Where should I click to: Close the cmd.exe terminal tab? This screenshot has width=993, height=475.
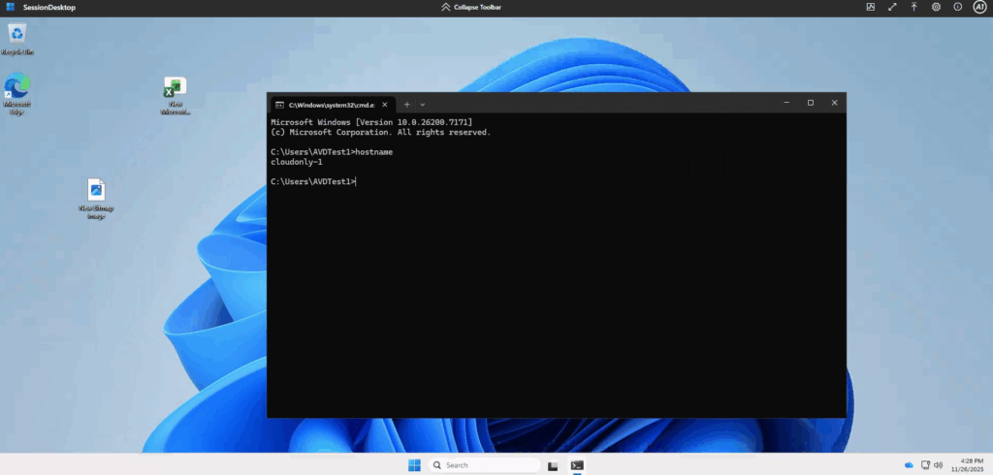click(x=387, y=104)
